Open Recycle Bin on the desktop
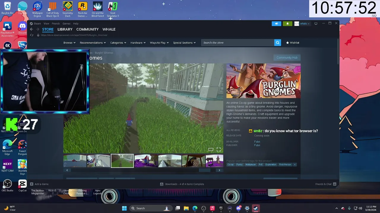 tap(7, 8)
